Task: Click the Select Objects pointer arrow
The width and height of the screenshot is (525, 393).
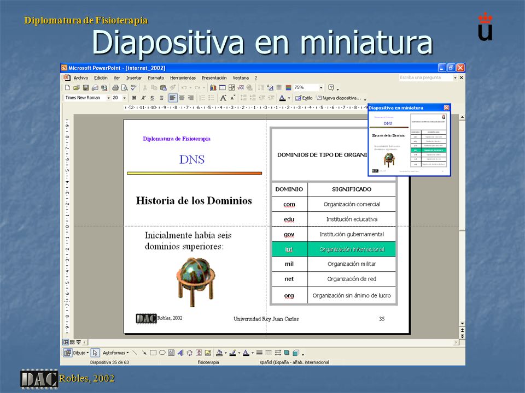Action: tap(95, 353)
